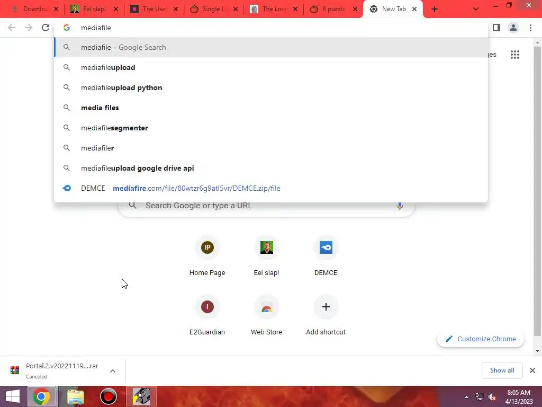The image size is (542, 407).
Task: Click the network tray icon
Action: coord(480,397)
